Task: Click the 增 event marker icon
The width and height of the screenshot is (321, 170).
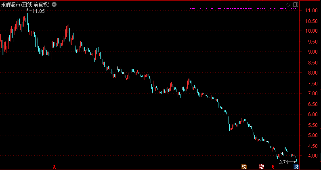Action: coord(262,166)
